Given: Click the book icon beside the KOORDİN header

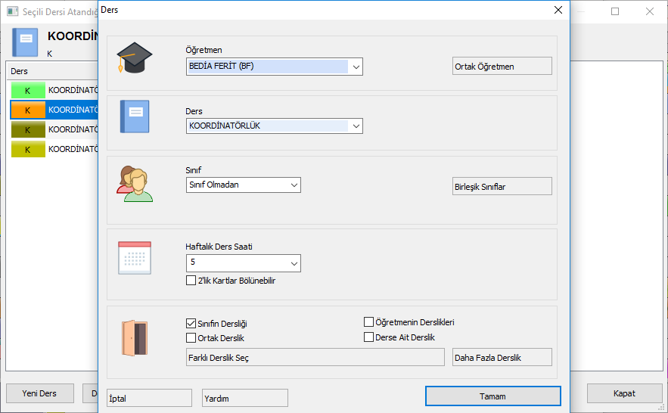Looking at the screenshot, I should coord(25,42).
